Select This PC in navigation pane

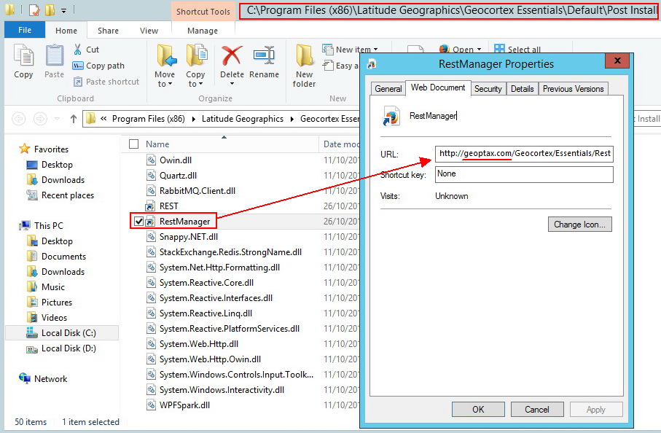[x=49, y=225]
